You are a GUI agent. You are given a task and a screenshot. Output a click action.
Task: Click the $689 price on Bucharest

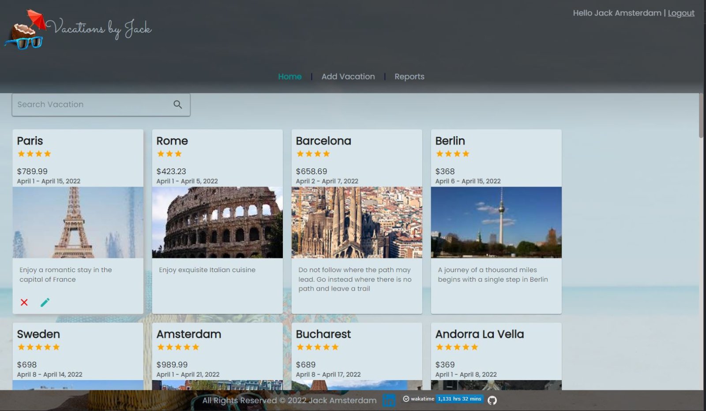click(306, 365)
